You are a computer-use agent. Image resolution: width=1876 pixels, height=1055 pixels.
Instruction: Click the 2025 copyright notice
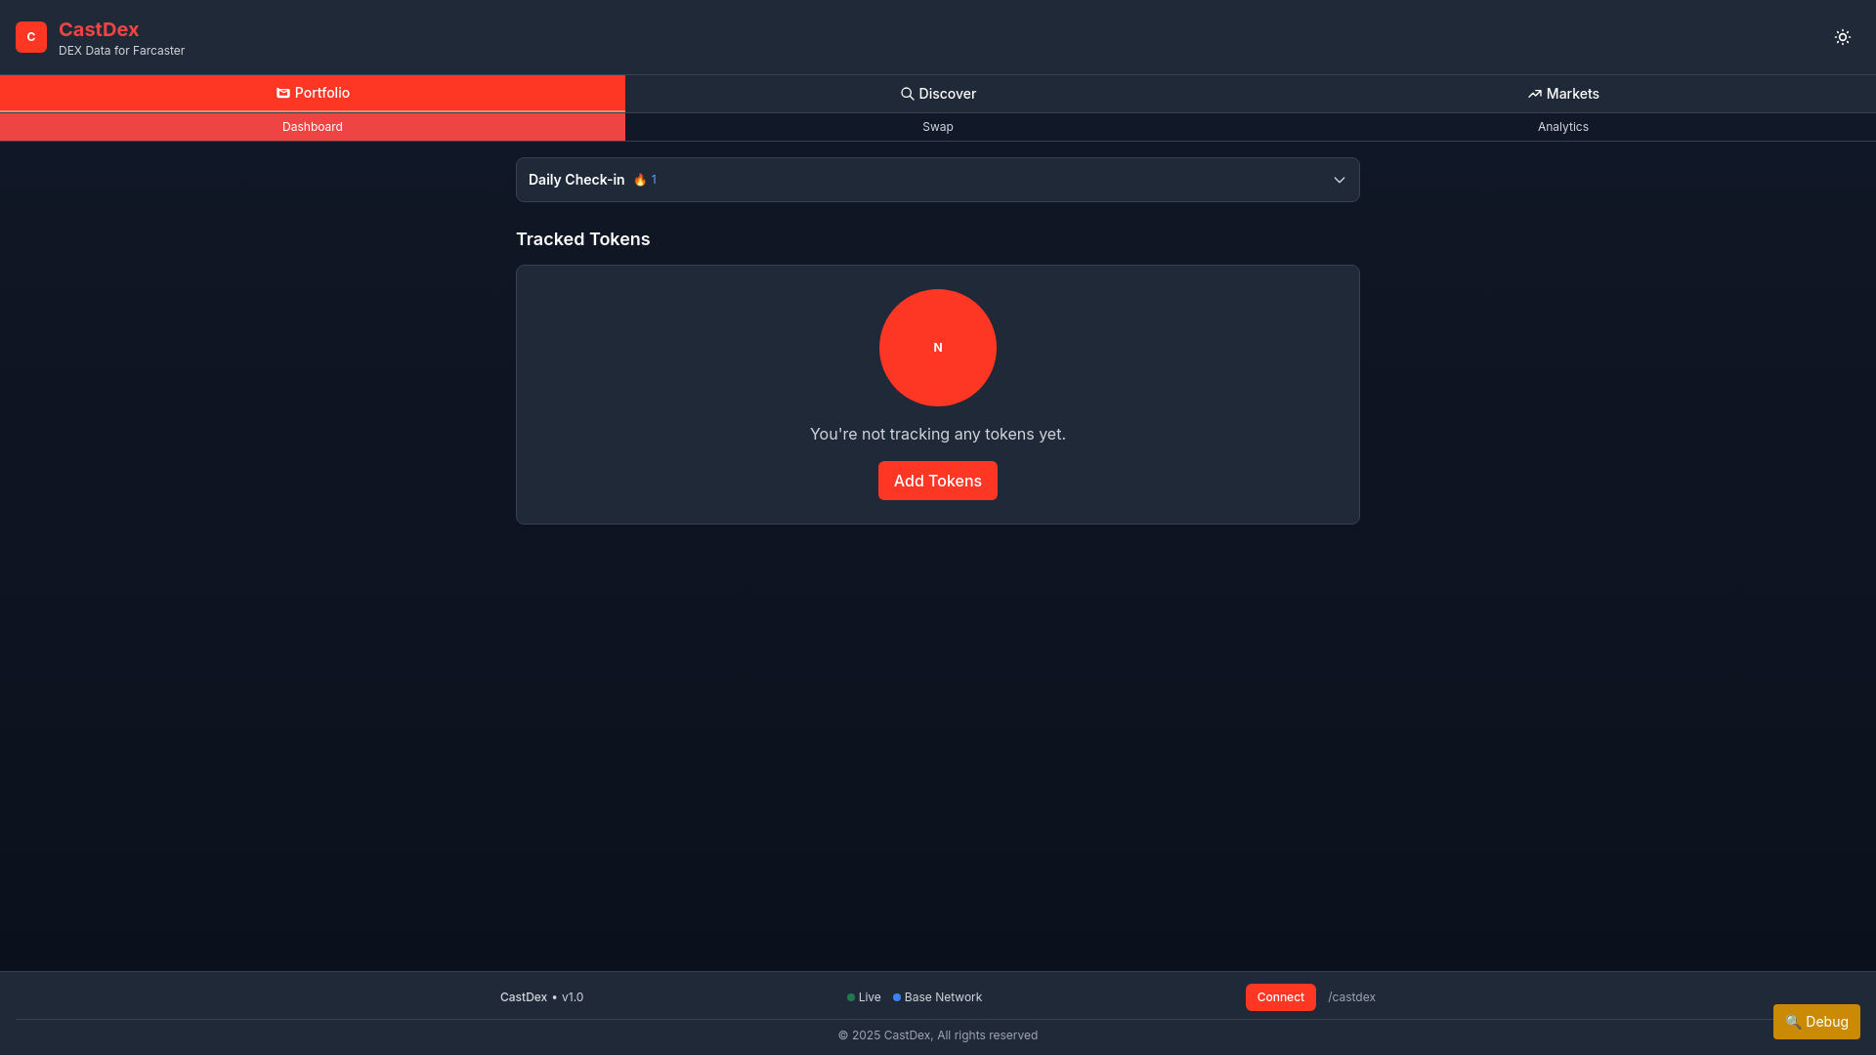point(938,1035)
